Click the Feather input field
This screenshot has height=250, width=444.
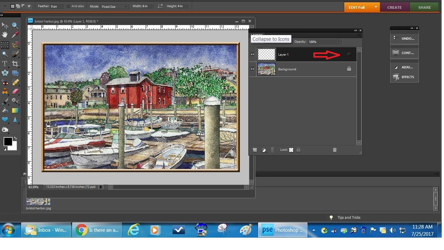[x=57, y=7]
